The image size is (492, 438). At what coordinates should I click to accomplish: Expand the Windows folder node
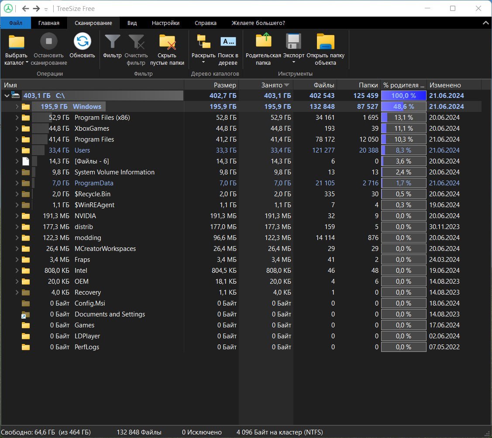17,107
